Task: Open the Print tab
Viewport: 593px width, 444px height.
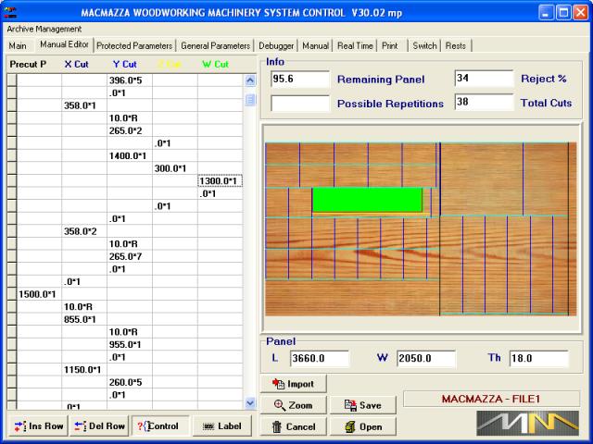Action: pos(390,45)
